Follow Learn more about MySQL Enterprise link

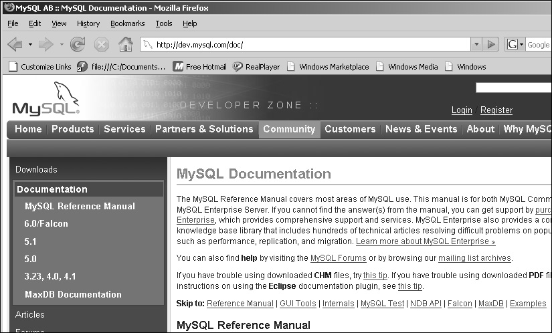tap(426, 241)
